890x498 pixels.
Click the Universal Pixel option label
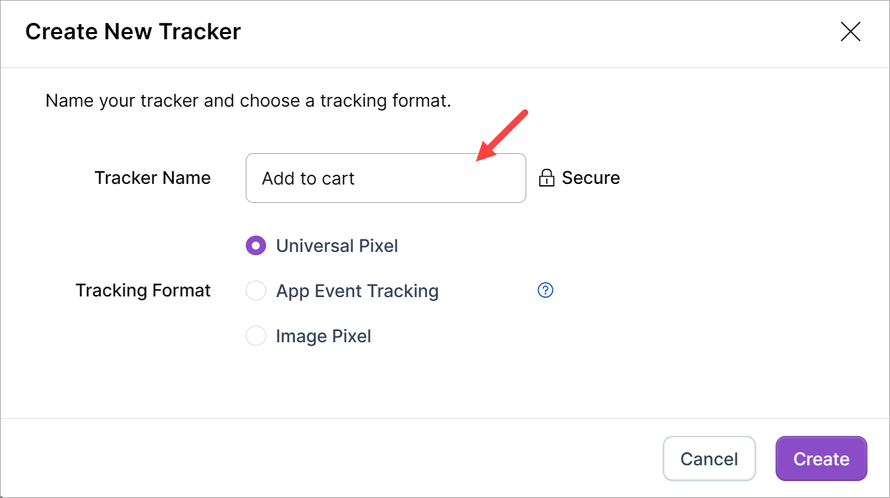click(337, 246)
